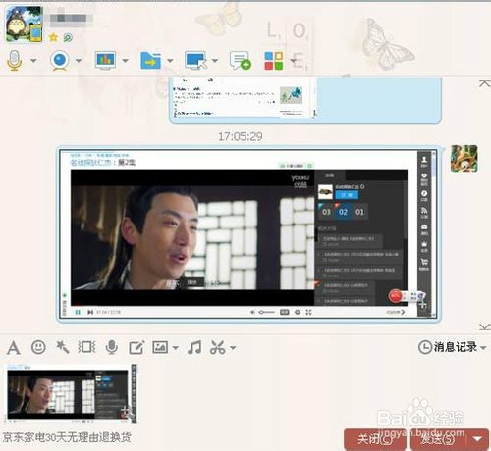
Task: Expand send button options arrow
Action: pos(478,439)
